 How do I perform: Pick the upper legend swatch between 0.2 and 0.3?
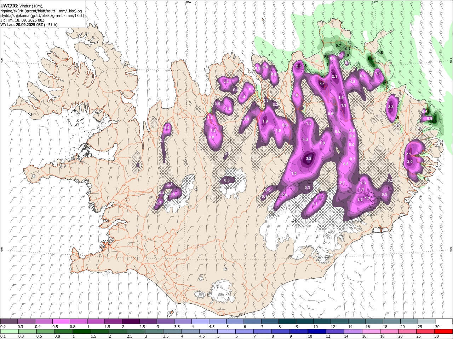coord(9,322)
